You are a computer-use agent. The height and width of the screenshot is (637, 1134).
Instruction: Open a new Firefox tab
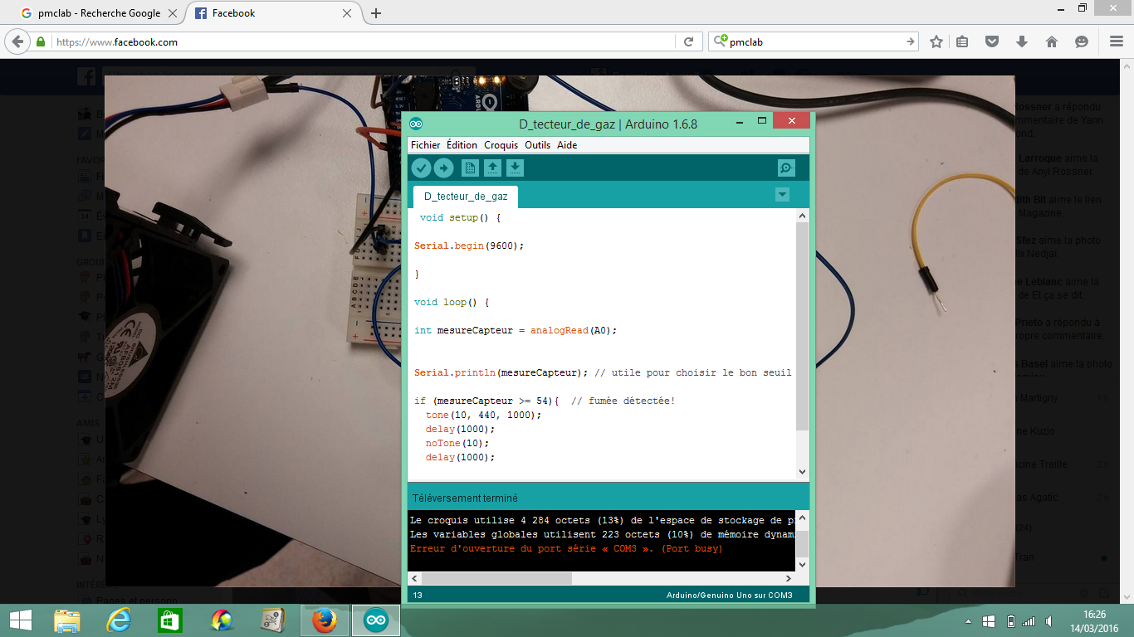376,13
